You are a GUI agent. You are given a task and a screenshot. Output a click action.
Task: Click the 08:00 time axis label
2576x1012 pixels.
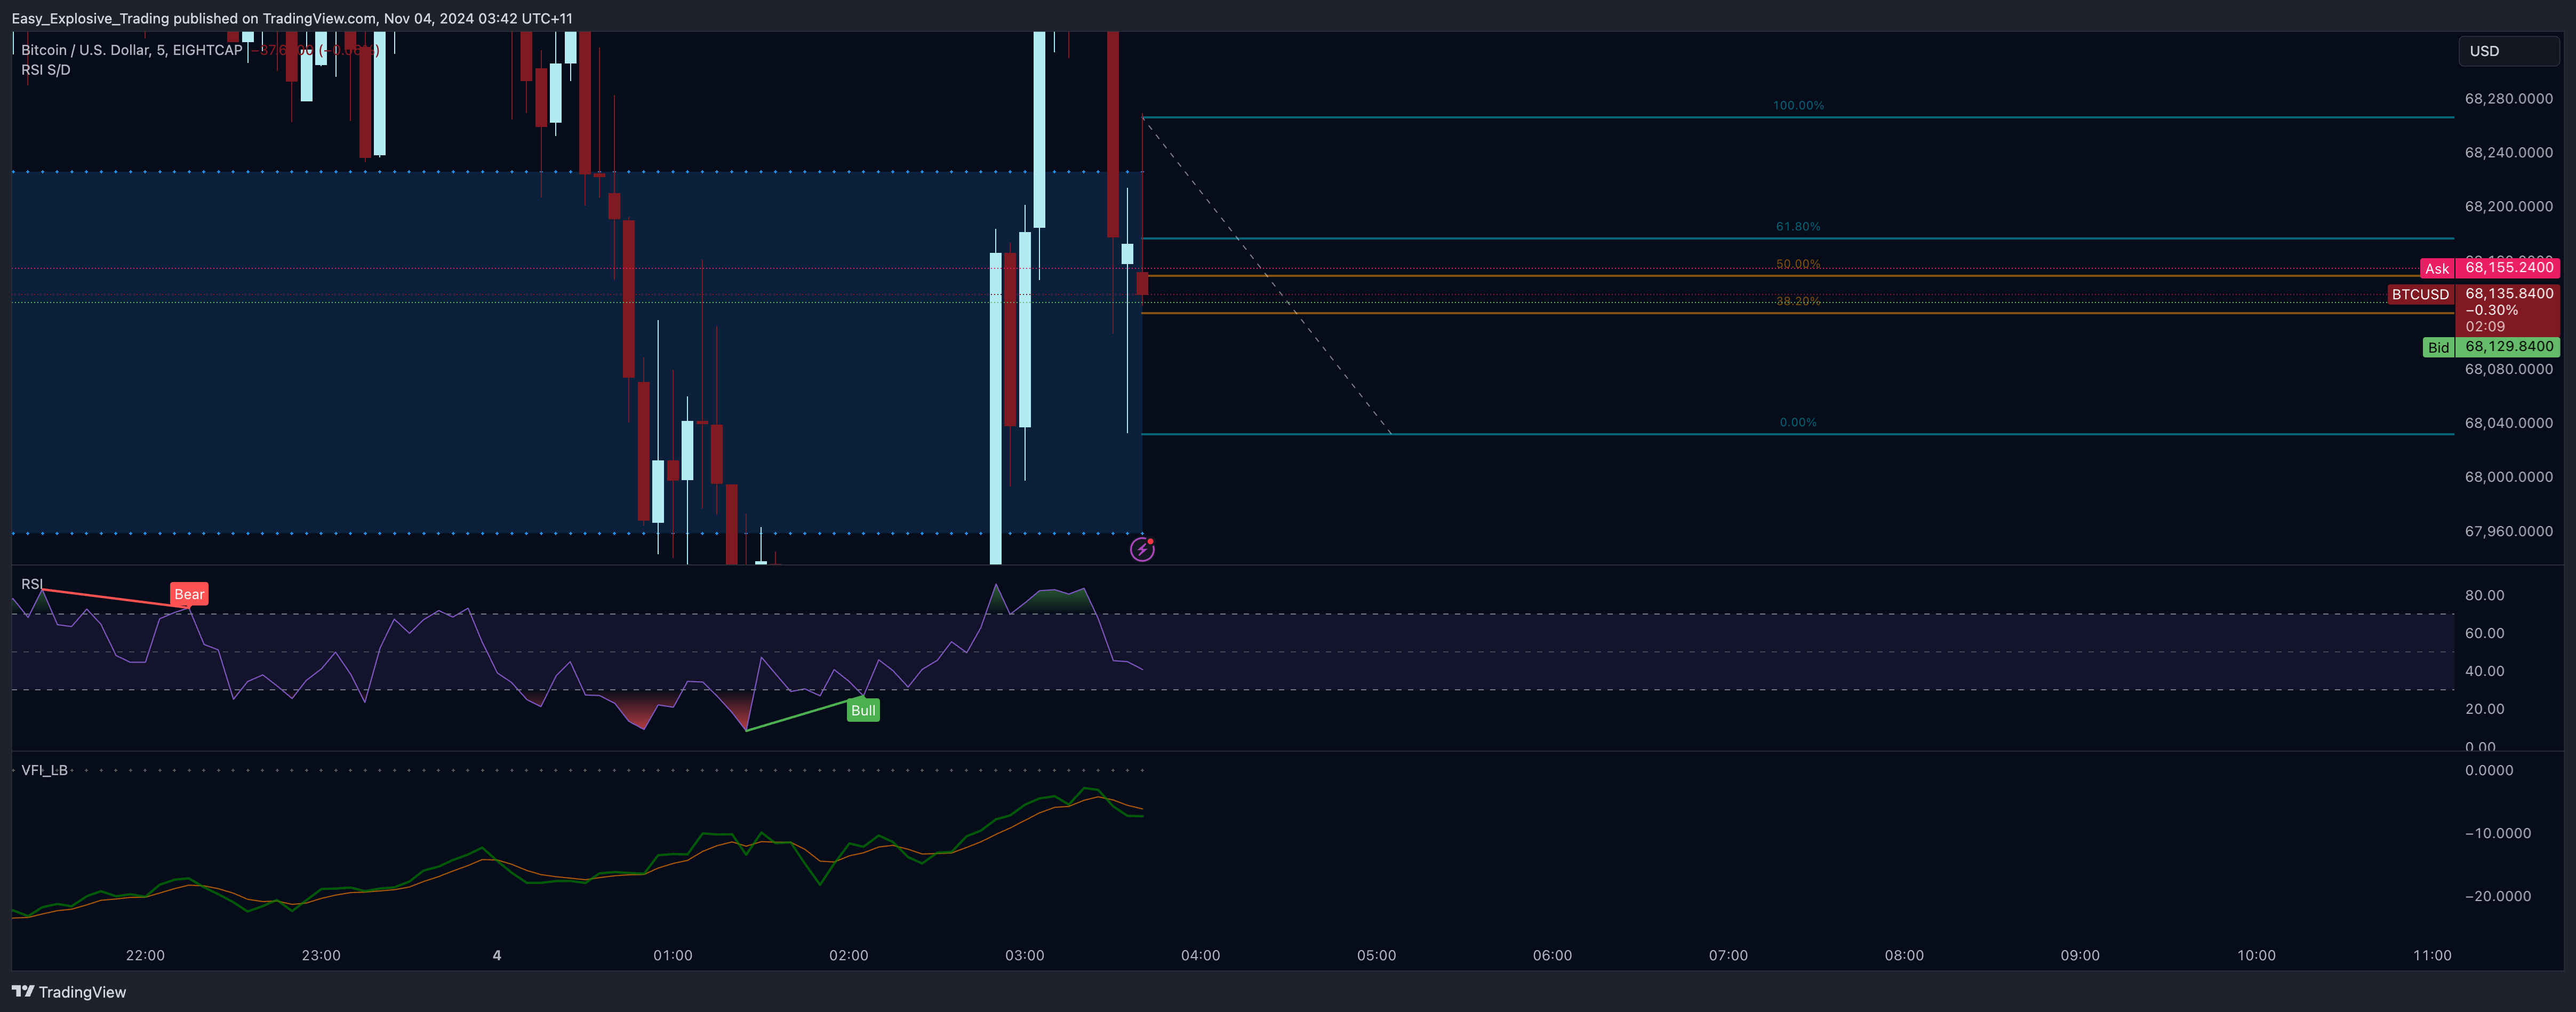[x=1905, y=955]
